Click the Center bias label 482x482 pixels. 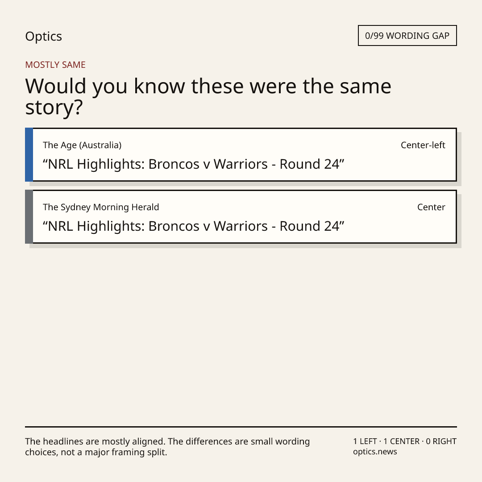click(431, 207)
